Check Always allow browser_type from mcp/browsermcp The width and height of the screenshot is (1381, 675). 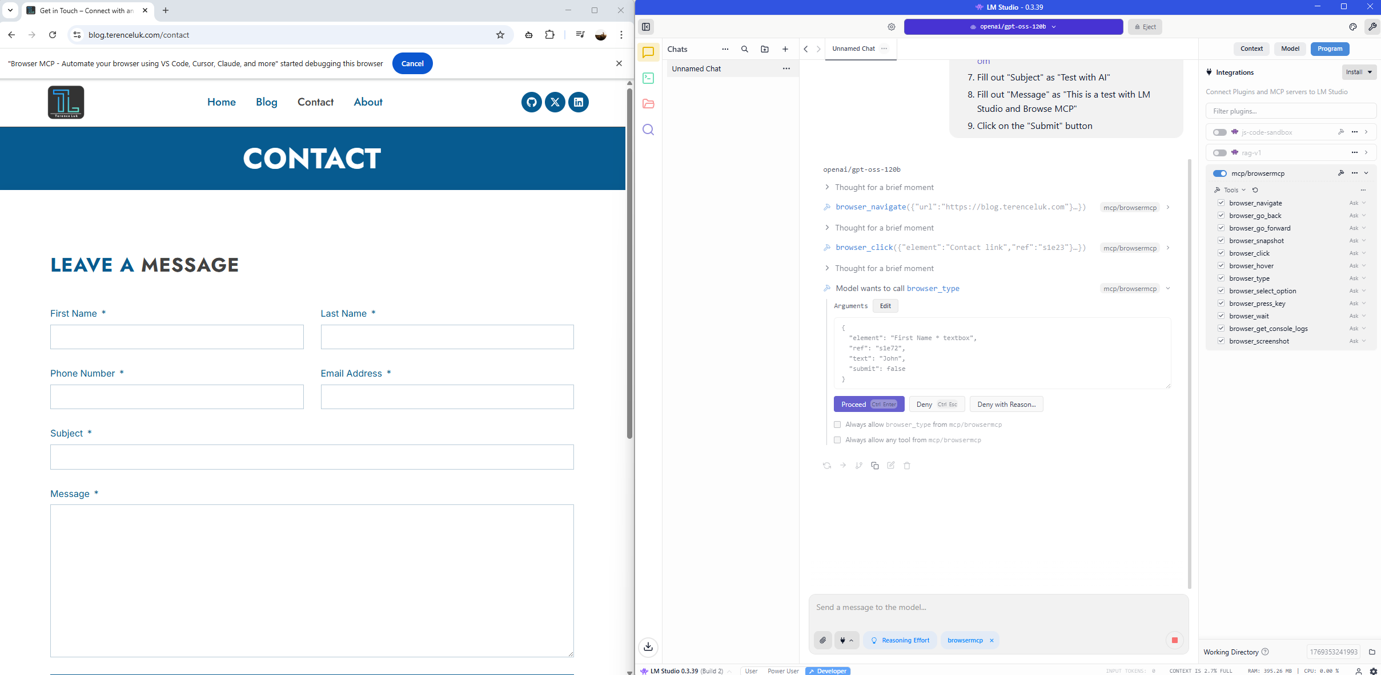[x=837, y=425]
